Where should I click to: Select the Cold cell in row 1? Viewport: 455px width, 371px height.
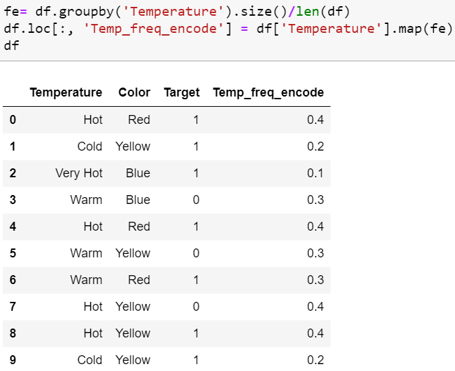(90, 146)
